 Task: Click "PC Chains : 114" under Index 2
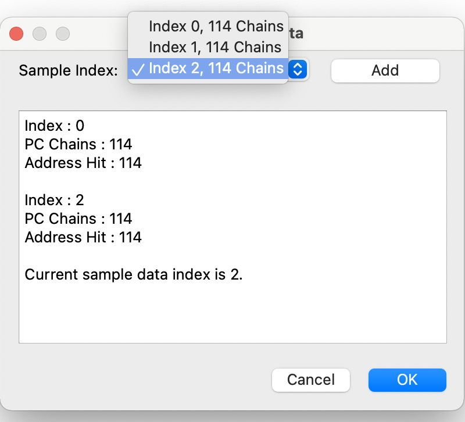[78, 219]
